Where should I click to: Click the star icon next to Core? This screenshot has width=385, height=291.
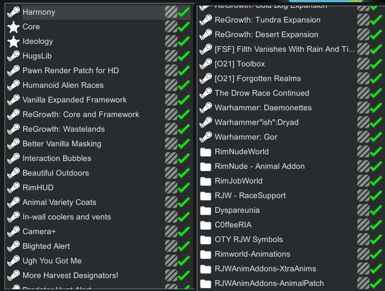point(14,26)
